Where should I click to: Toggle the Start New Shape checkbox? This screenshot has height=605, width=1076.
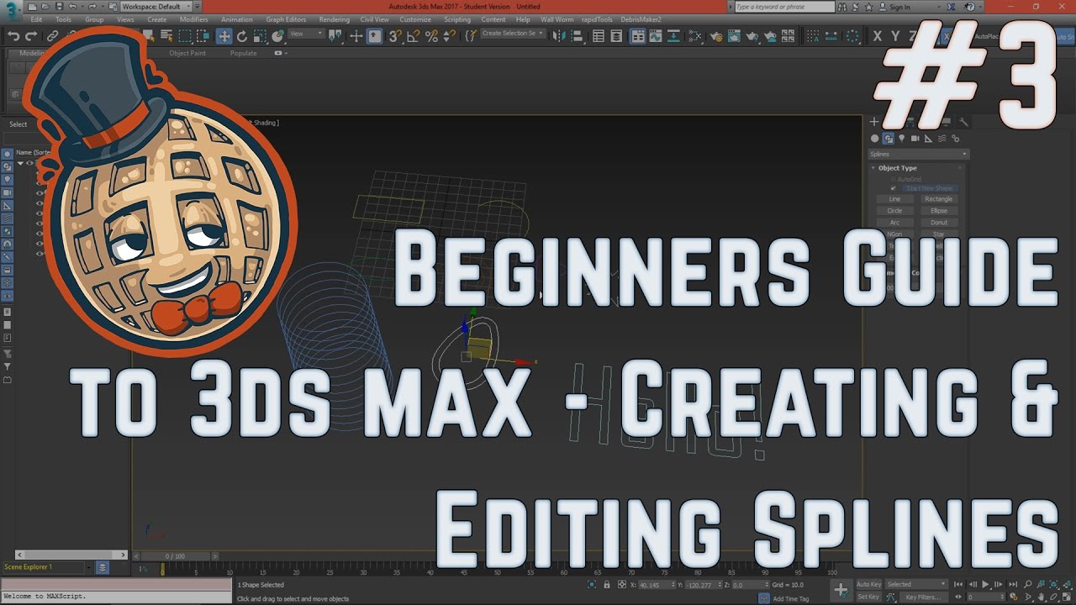[894, 188]
